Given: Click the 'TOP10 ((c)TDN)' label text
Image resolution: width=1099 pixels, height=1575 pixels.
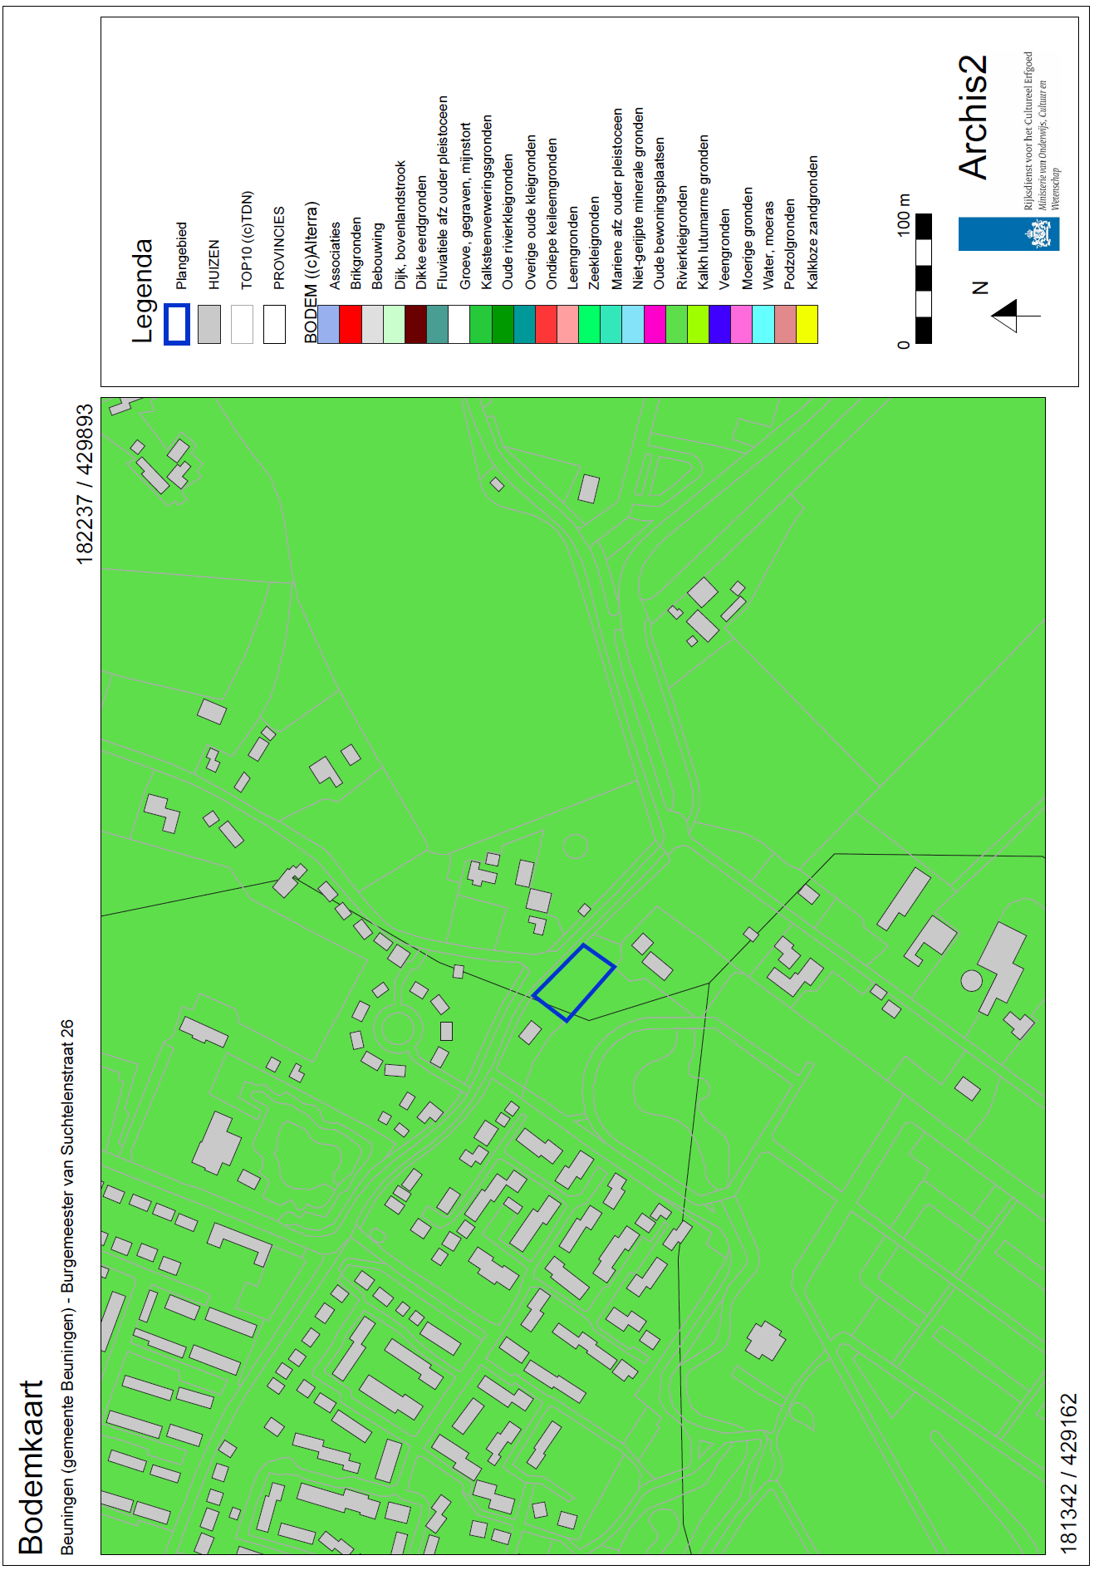Looking at the screenshot, I should (247, 241).
